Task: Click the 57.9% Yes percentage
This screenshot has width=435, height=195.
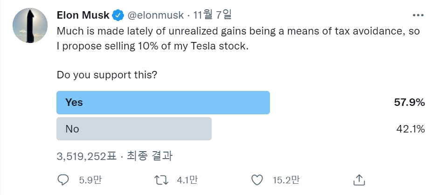Action: tap(409, 103)
